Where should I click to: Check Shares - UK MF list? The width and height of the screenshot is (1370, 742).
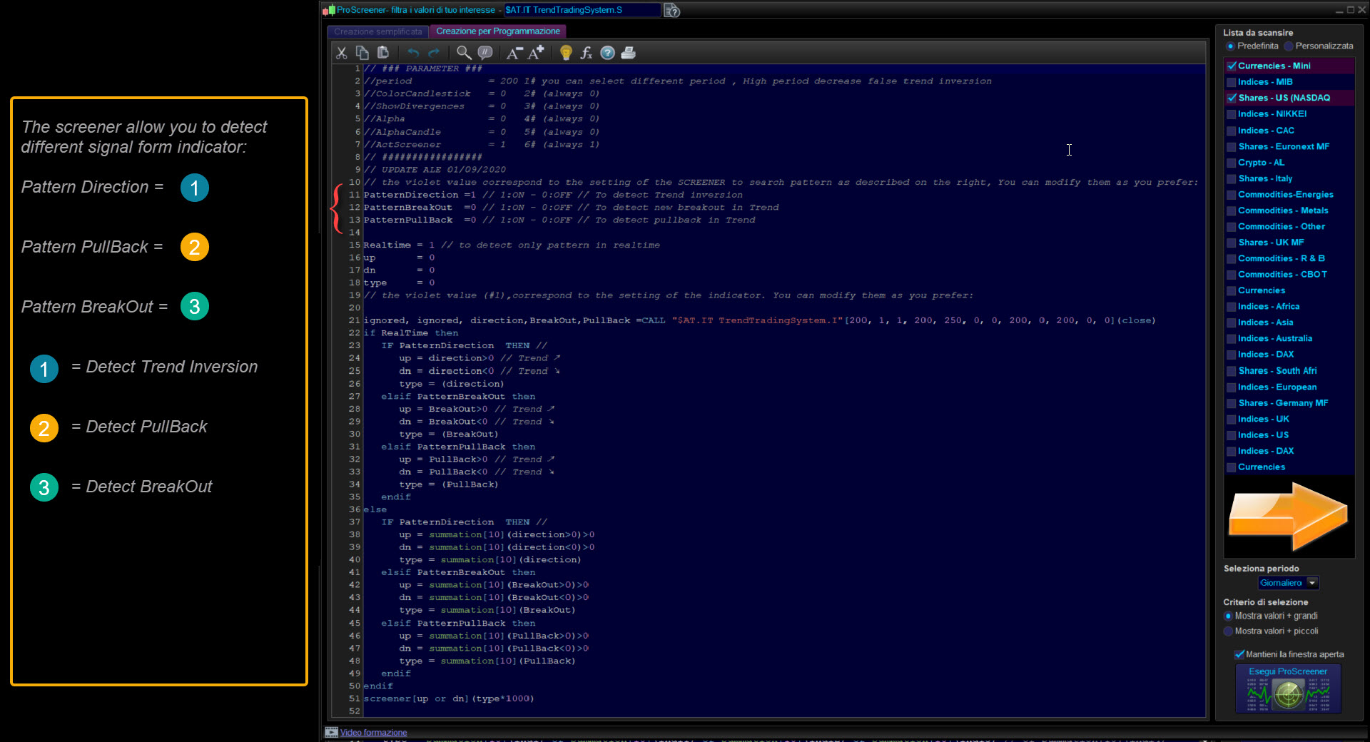point(1232,243)
